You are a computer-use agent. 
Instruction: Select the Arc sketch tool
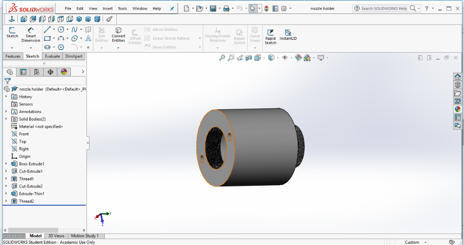pyautogui.click(x=61, y=39)
